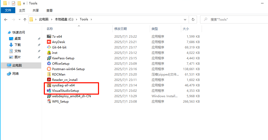Viewport: 268px width, 140px height.
Task: Click the 快速访问 star icon
Action: [9, 32]
